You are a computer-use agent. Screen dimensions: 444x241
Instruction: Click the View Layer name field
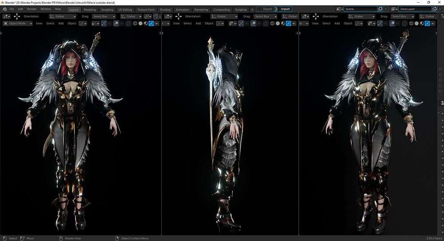415,9
